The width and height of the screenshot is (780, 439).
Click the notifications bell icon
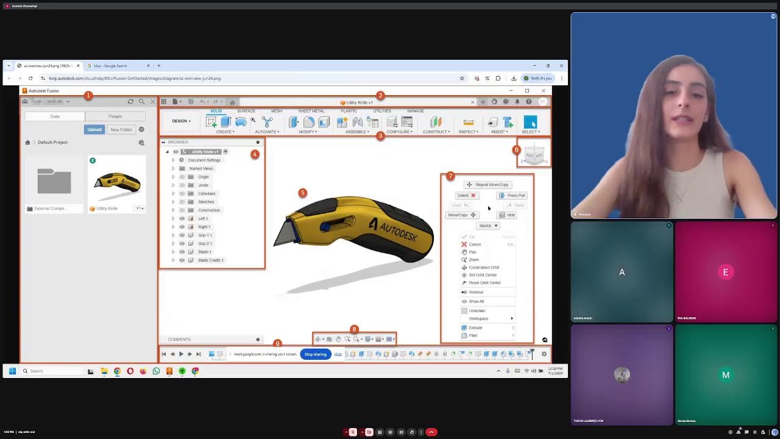[517, 102]
